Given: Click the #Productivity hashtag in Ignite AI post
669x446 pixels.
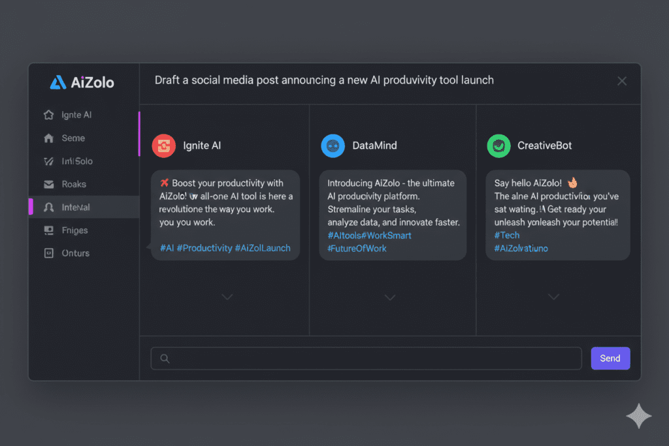Looking at the screenshot, I should pyautogui.click(x=204, y=248).
